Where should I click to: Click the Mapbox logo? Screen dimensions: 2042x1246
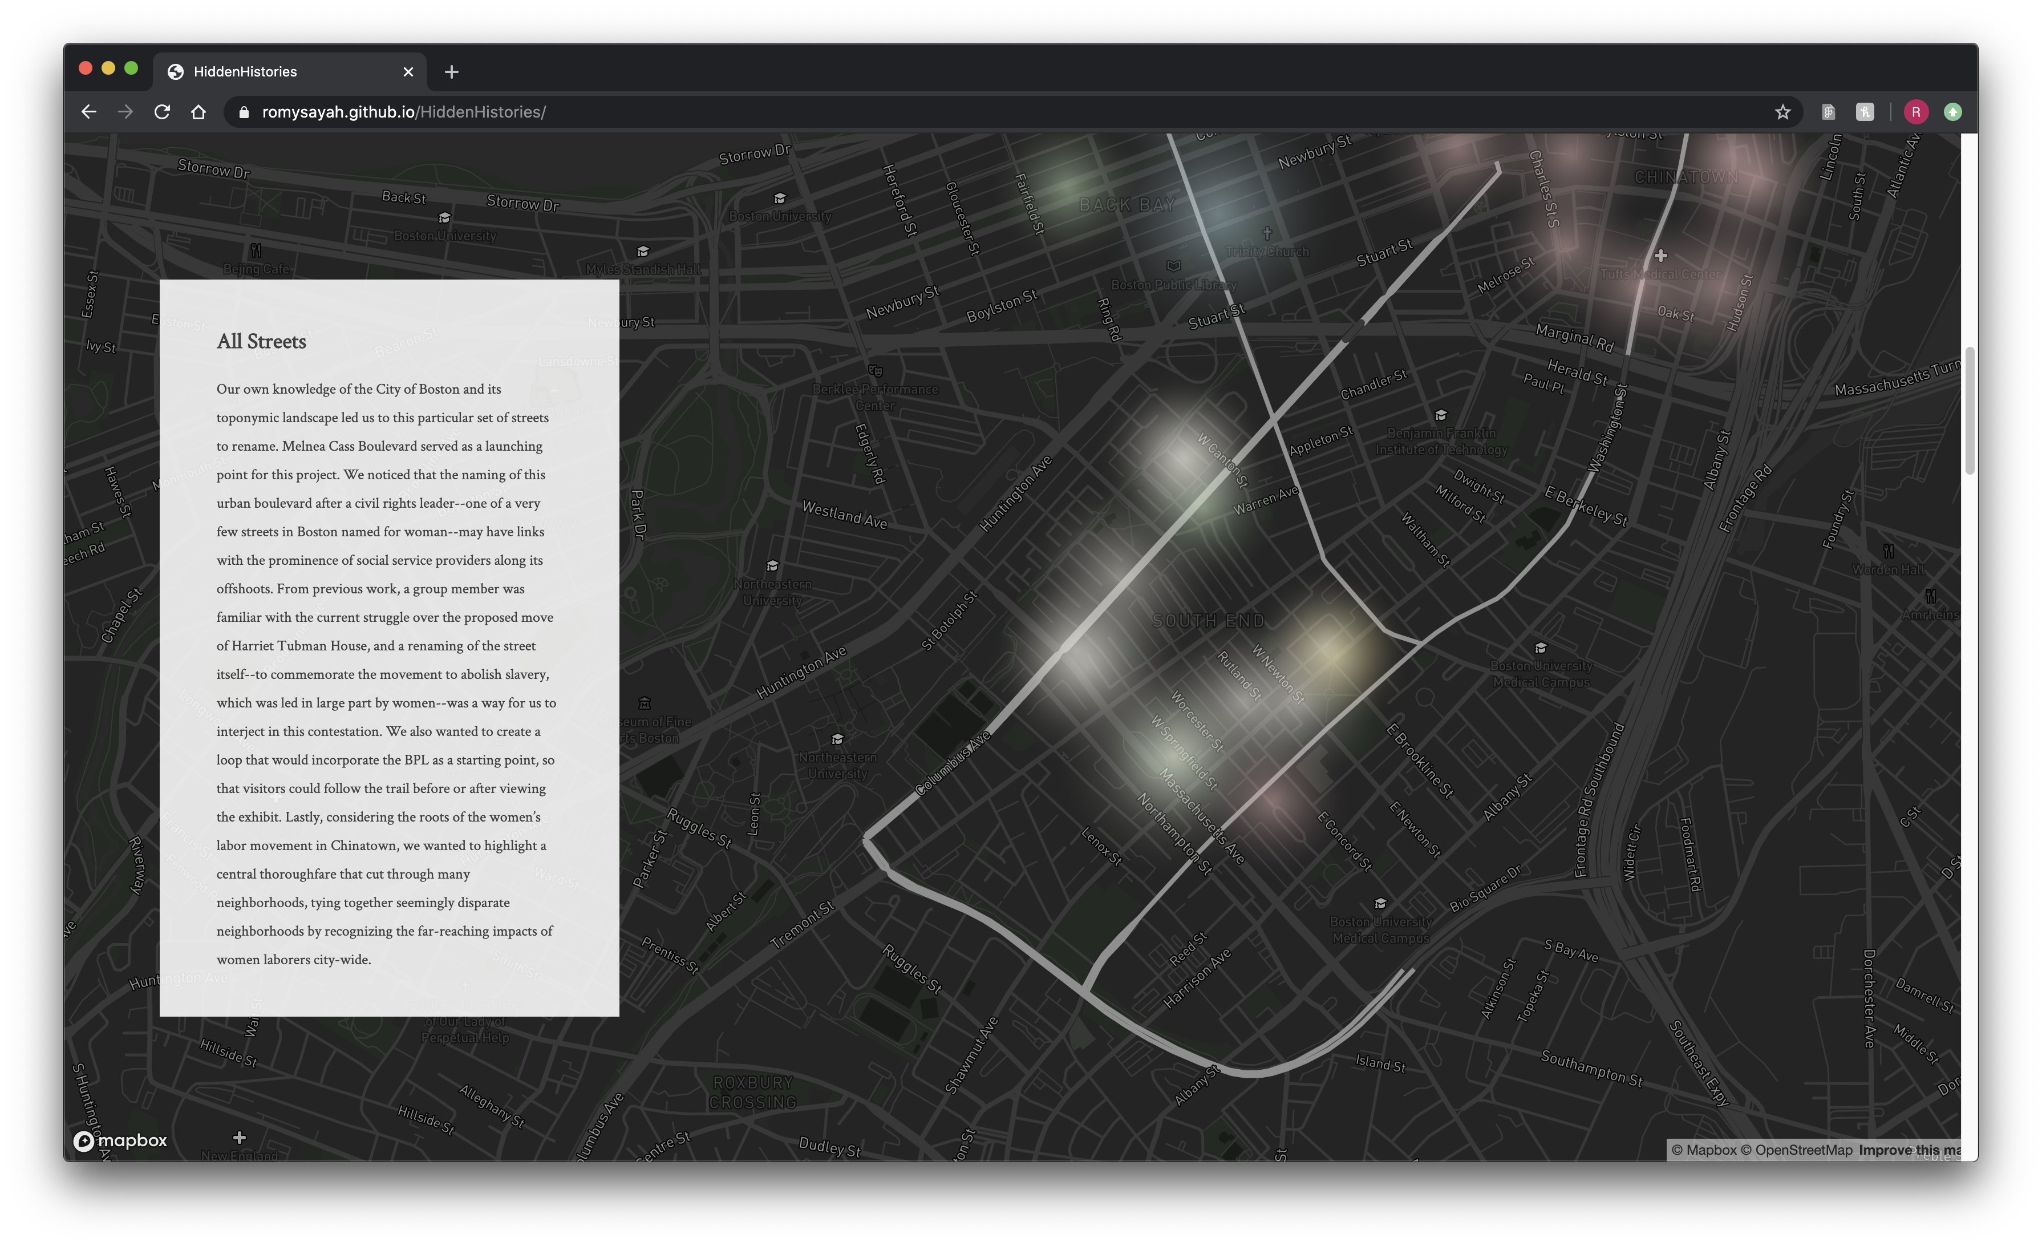pos(121,1140)
